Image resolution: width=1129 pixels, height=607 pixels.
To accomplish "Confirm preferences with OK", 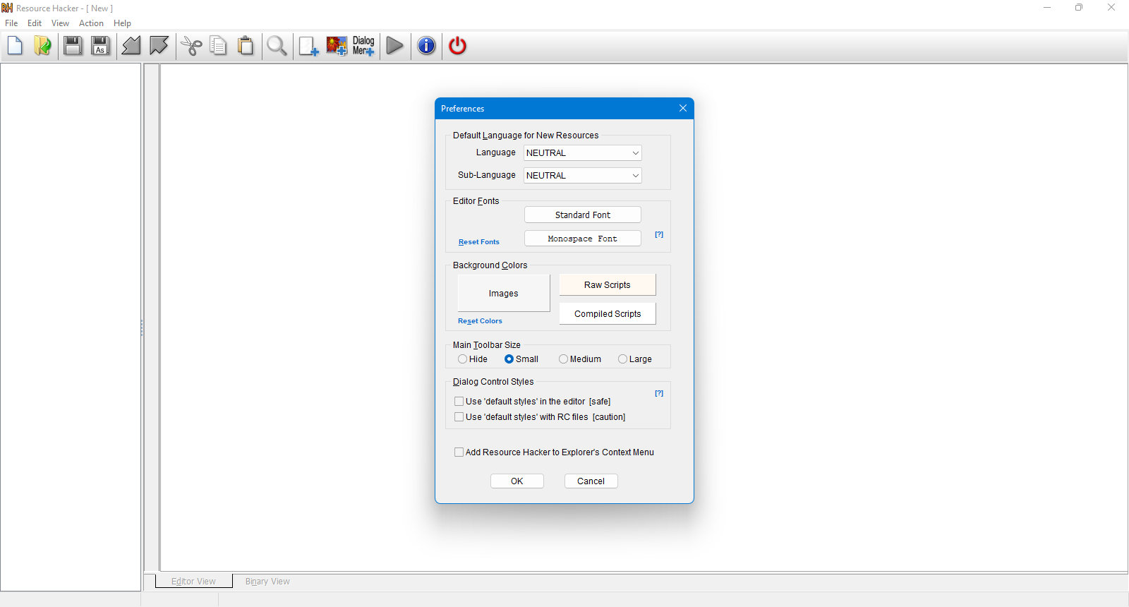I will (x=517, y=481).
